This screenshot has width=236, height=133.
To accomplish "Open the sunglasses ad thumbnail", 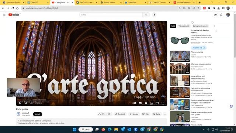I will pos(180,40).
